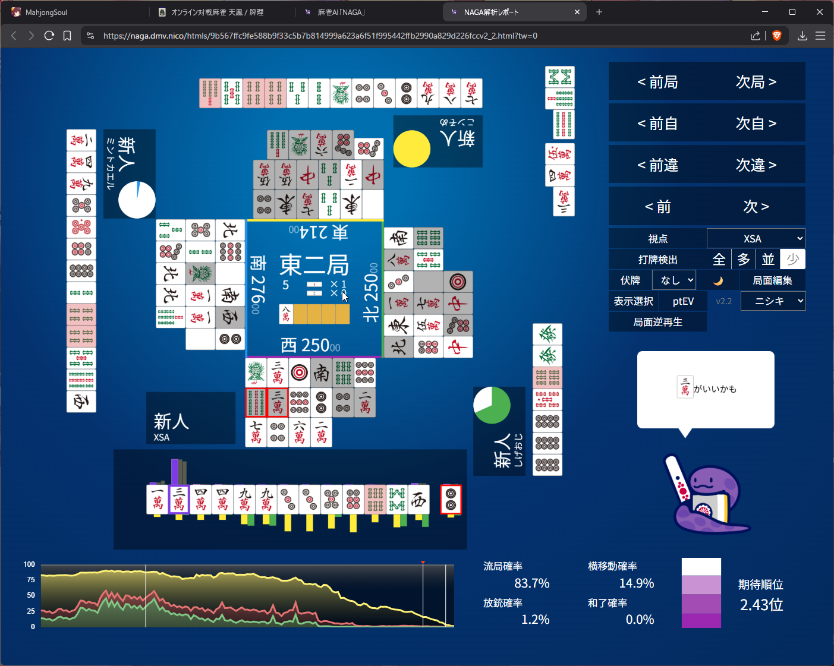Viewport: 834px width, 666px height.
Task: Toggle the crescent moon night mode icon
Action: tap(717, 280)
